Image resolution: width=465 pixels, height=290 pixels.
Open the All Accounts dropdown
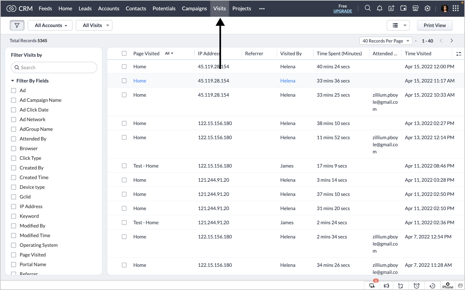51,25
